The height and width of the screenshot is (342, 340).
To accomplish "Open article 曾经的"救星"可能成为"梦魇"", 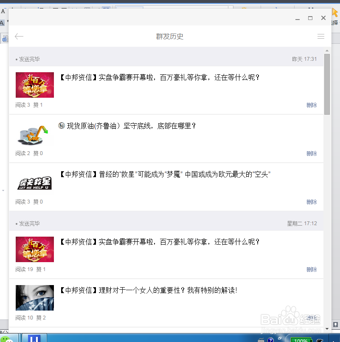I will [x=165, y=174].
